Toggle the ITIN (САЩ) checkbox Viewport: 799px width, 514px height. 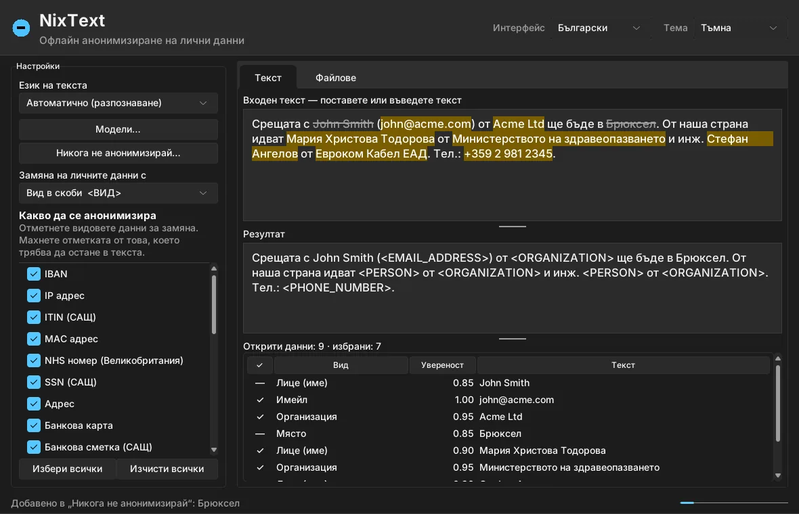pyautogui.click(x=34, y=317)
